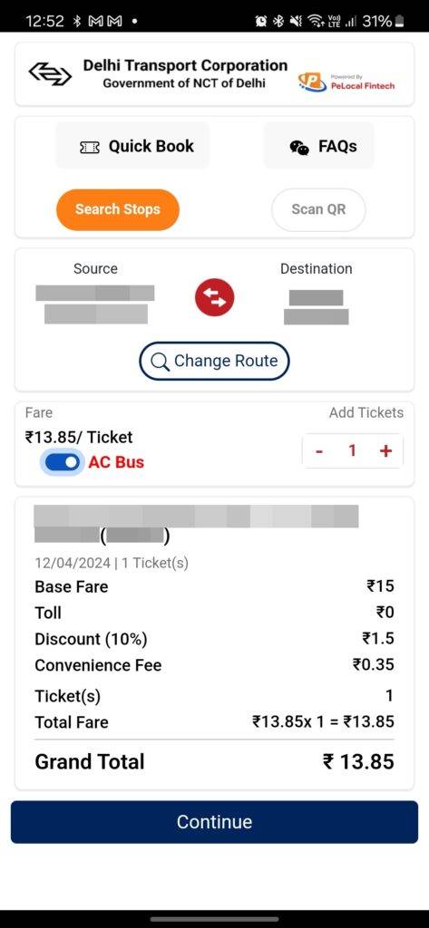Swap source and destination stops

pyautogui.click(x=214, y=297)
